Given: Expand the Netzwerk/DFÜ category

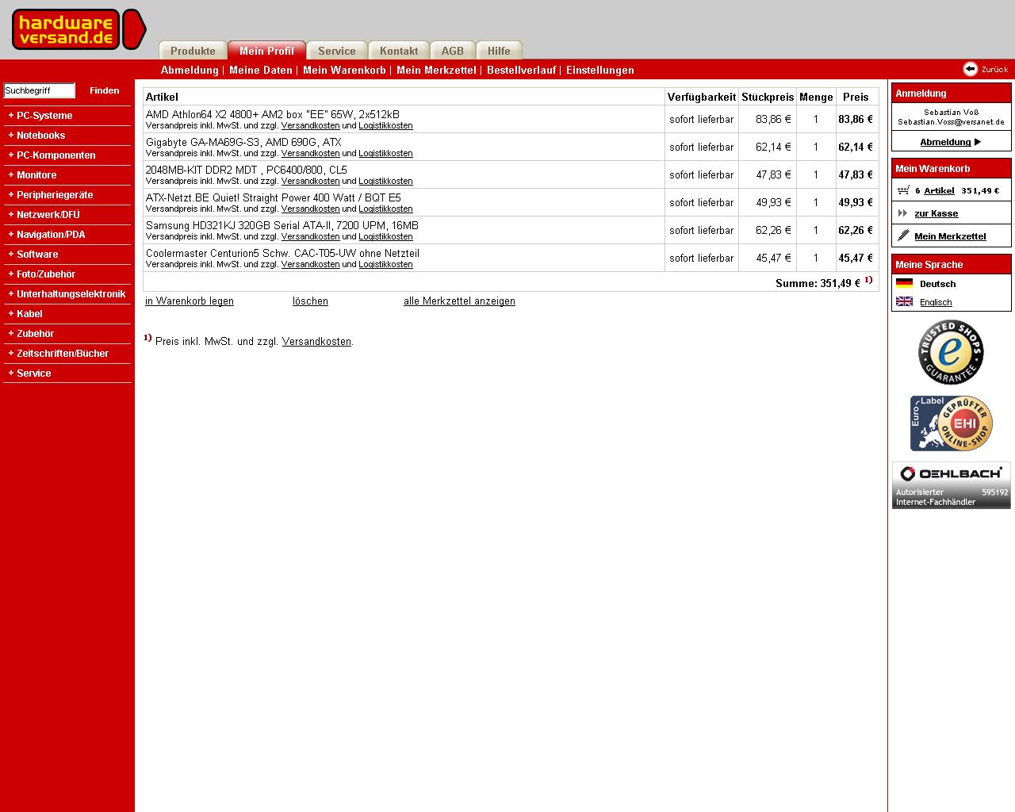Looking at the screenshot, I should (44, 214).
